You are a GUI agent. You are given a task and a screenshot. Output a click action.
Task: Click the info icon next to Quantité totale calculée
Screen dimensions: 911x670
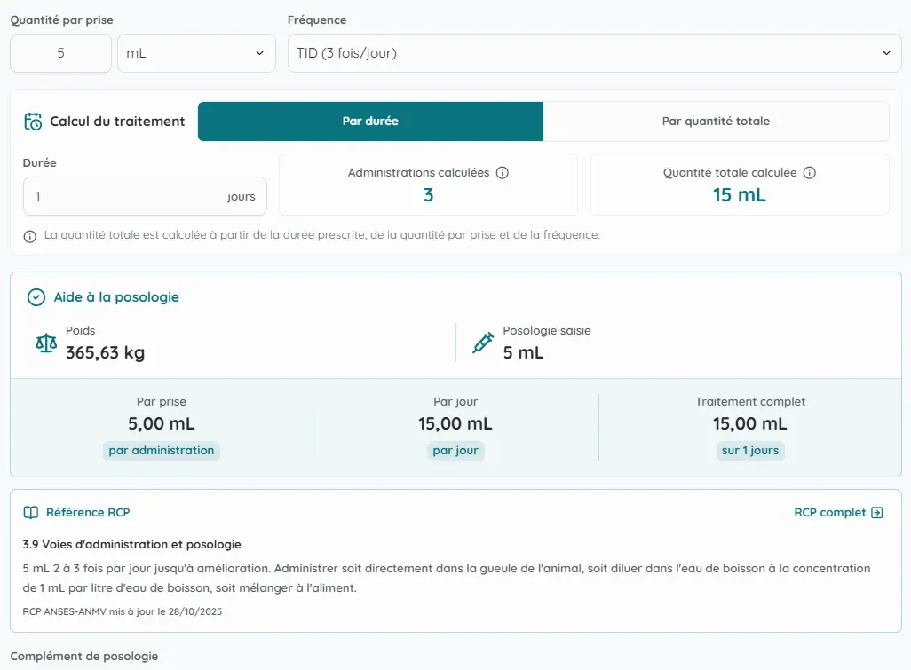click(x=809, y=172)
